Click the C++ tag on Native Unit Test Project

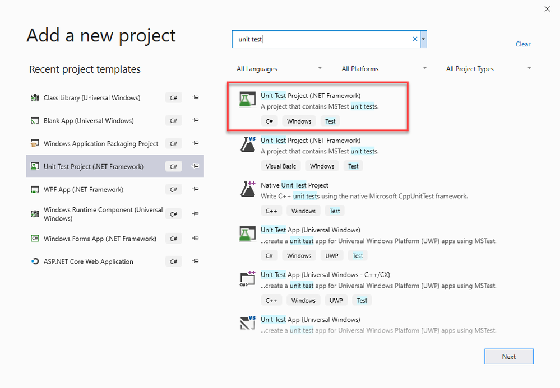[271, 211]
